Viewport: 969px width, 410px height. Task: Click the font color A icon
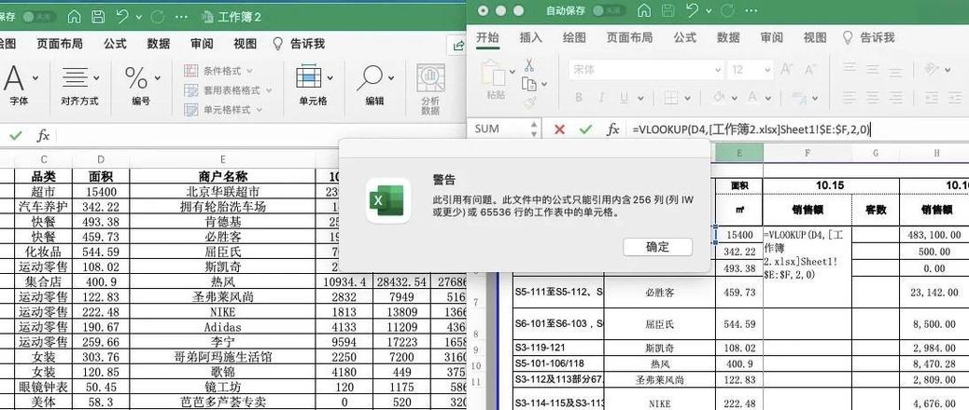(x=751, y=98)
